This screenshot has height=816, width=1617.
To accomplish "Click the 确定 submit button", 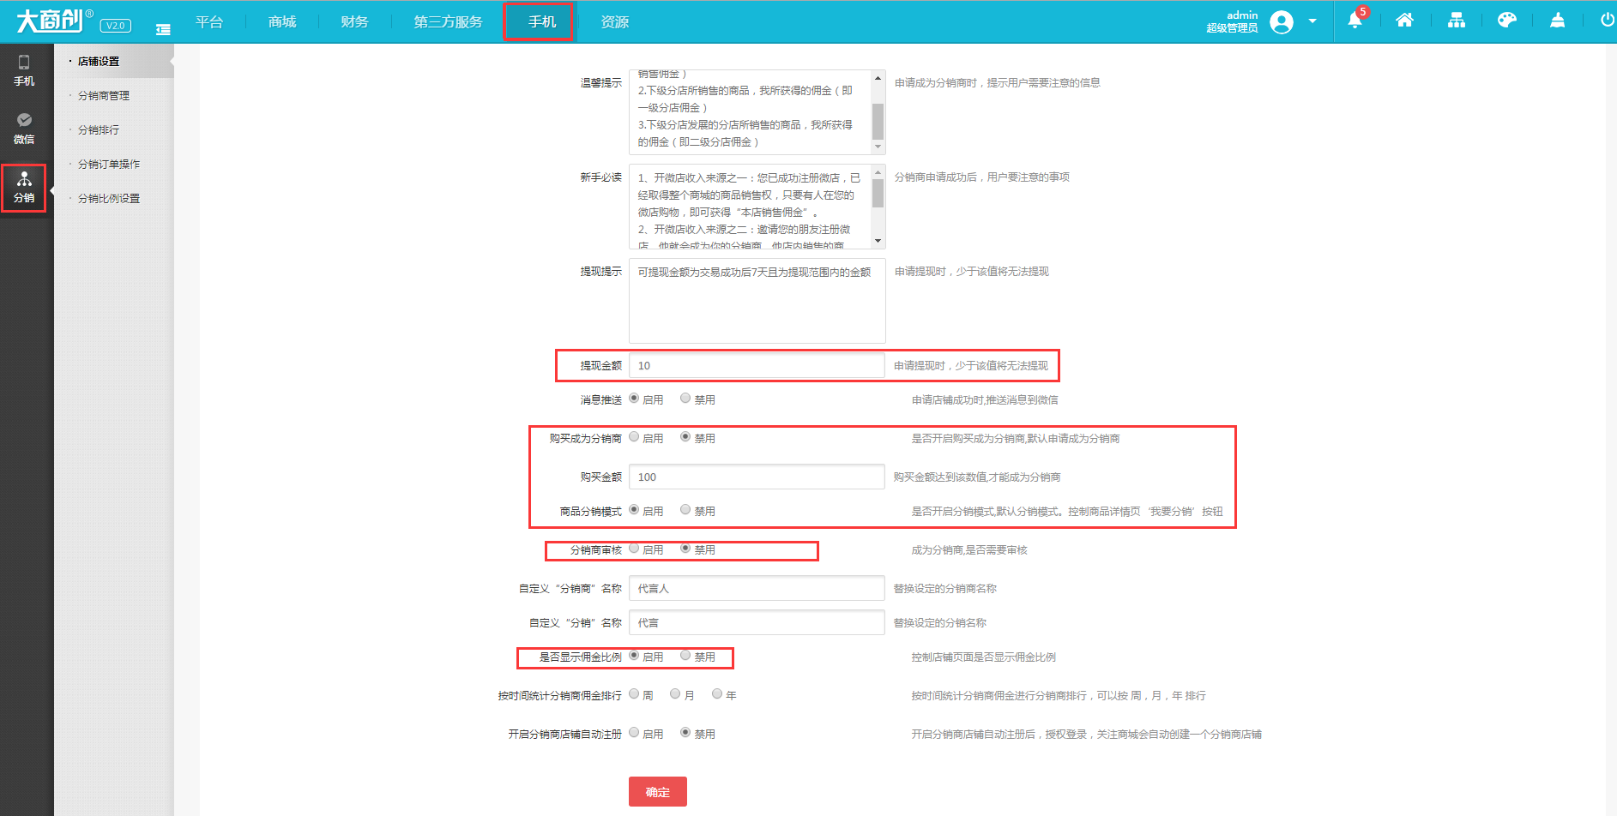I will (658, 792).
